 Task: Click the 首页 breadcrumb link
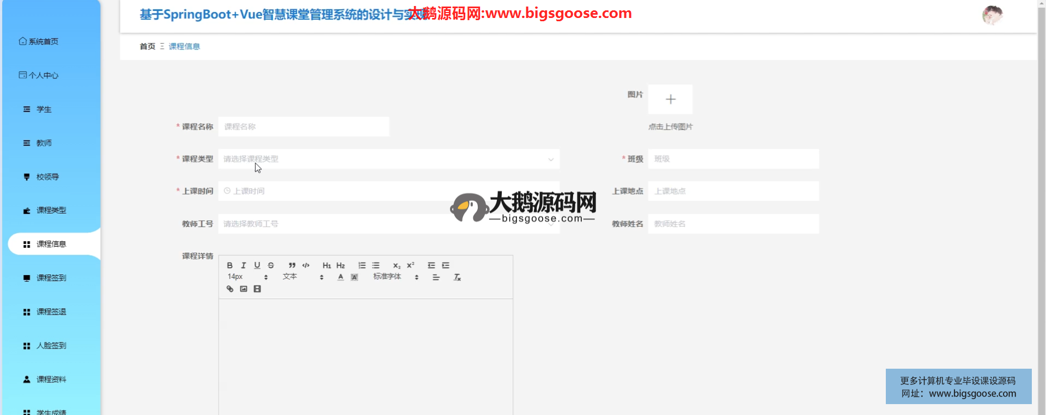pos(147,46)
